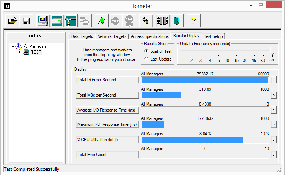Click the Maximum Response Time progress bar
This screenshot has width=285, height=175.
(205, 124)
